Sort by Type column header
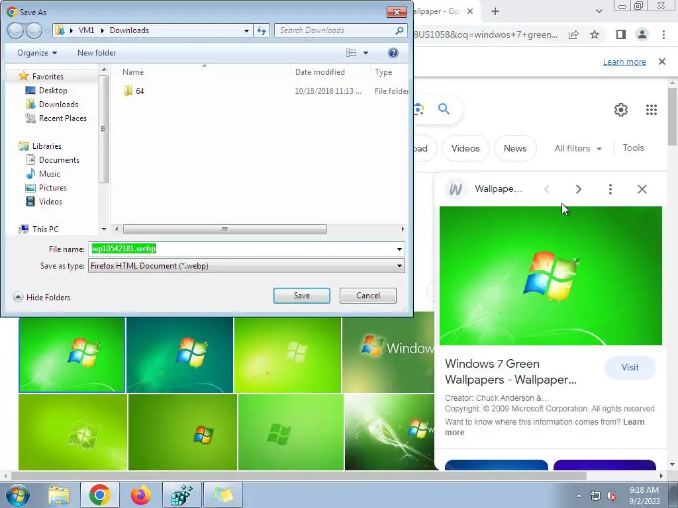 [x=383, y=72]
